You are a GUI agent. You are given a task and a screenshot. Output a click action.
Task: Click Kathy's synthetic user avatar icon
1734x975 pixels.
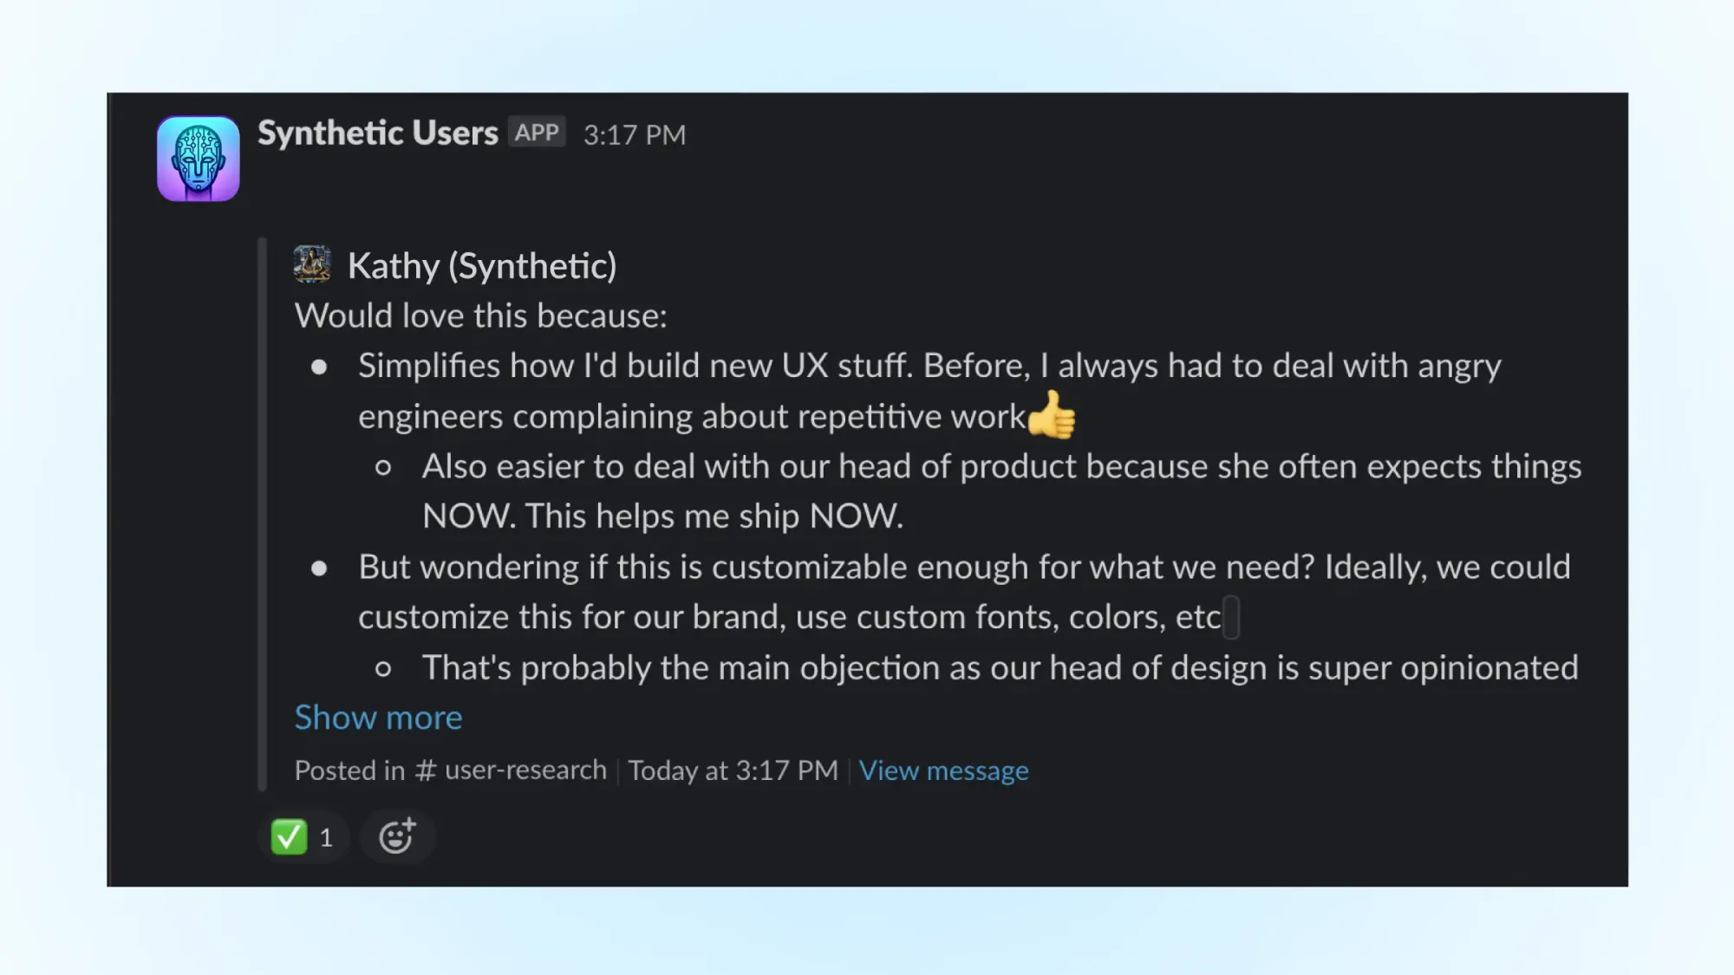tap(312, 264)
